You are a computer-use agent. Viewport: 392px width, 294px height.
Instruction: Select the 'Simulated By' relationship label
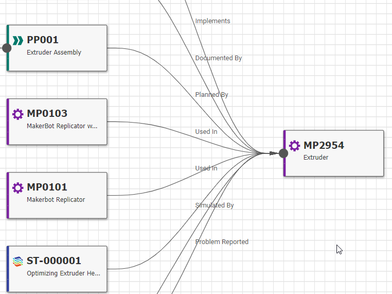214,205
